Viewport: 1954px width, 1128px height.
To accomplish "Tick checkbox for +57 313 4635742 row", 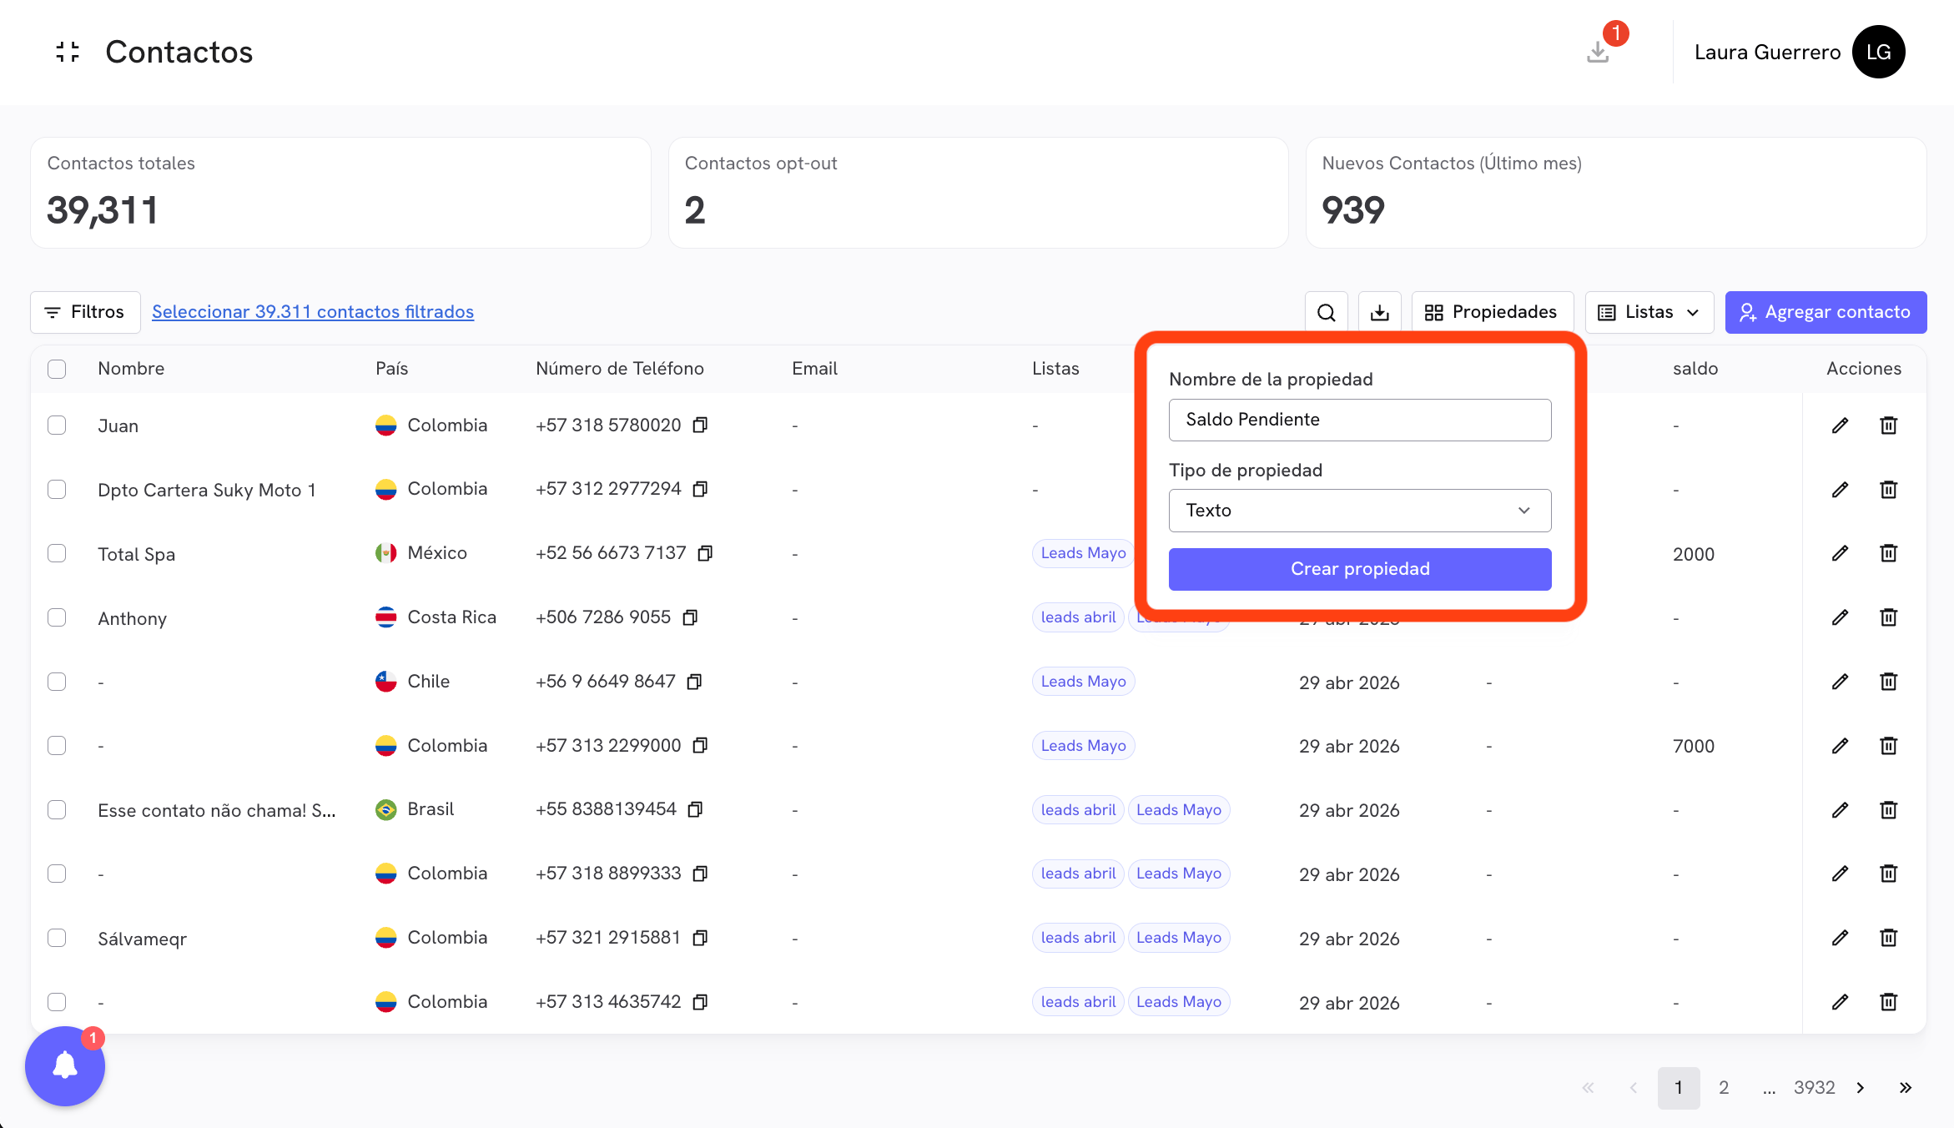I will point(57,1002).
